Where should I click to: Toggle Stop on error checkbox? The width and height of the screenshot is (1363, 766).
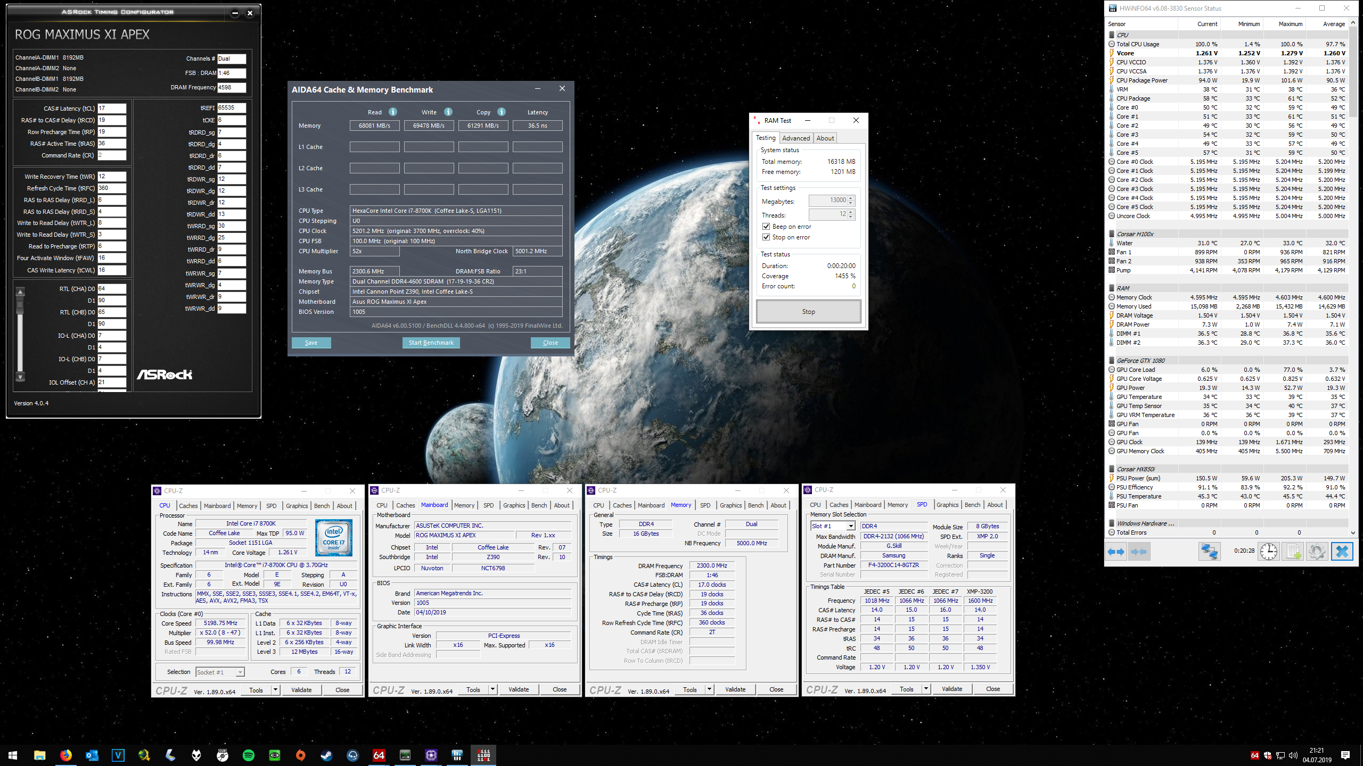(766, 237)
